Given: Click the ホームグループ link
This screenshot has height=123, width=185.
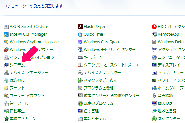Looking at the screenshot, I should tap(171, 88).
